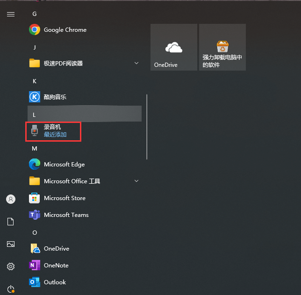
Task: Open the hamburger menu at top left
Action: [x=10, y=14]
